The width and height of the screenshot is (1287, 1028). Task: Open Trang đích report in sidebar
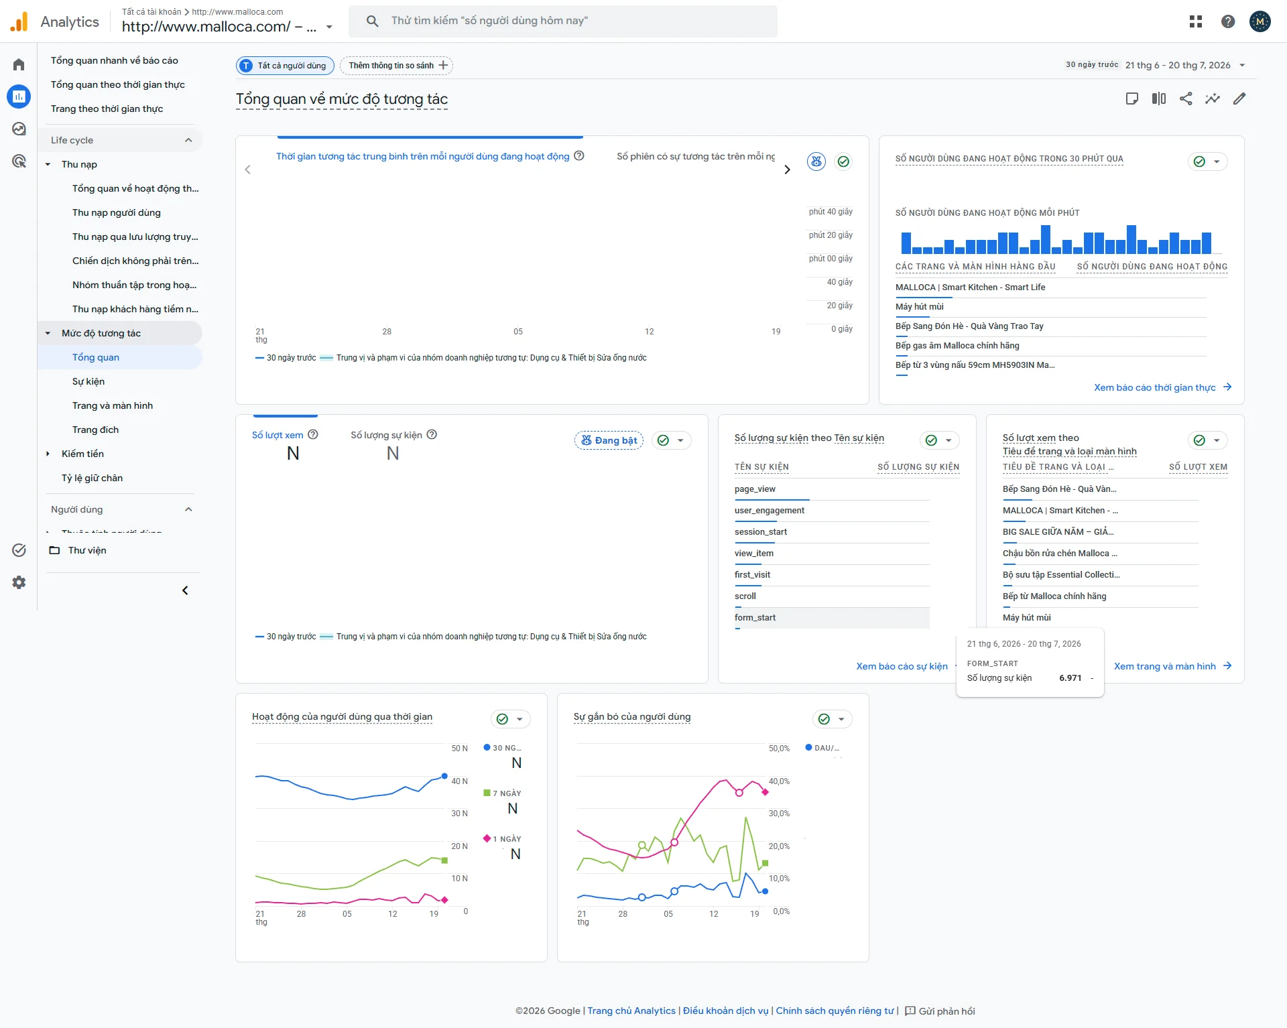pos(95,430)
